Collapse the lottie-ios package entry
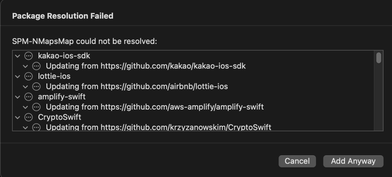 18,76
